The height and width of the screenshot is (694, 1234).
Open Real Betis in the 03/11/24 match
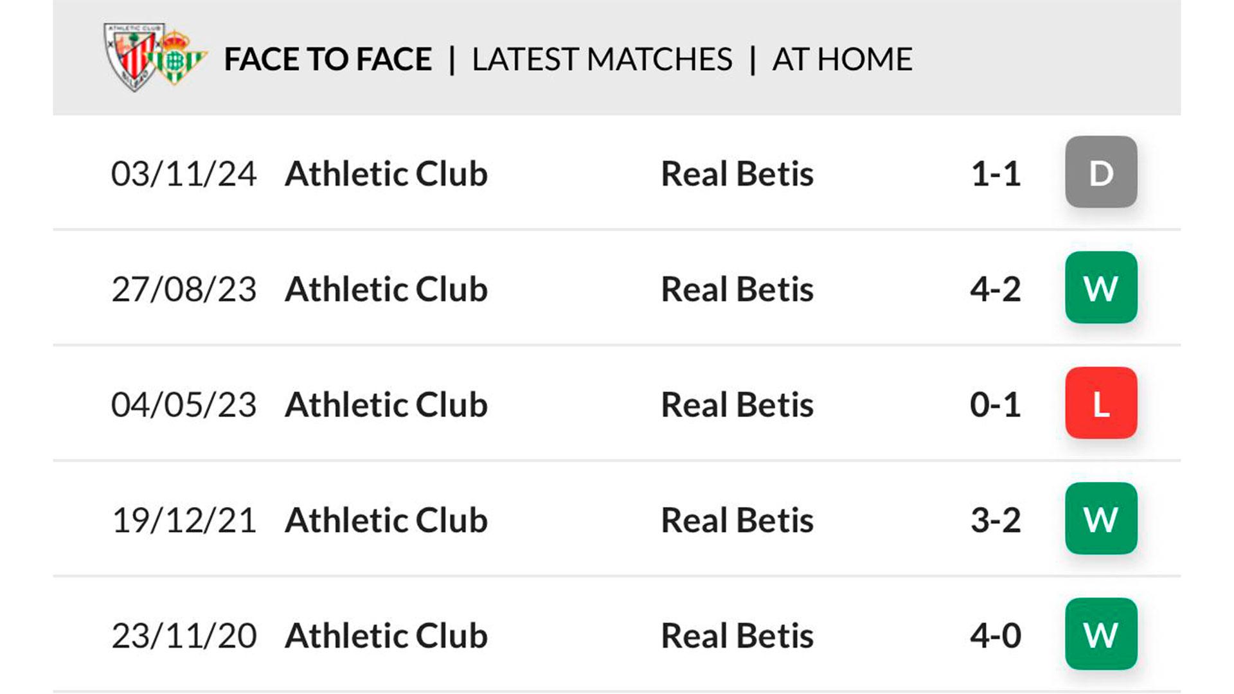[737, 173]
